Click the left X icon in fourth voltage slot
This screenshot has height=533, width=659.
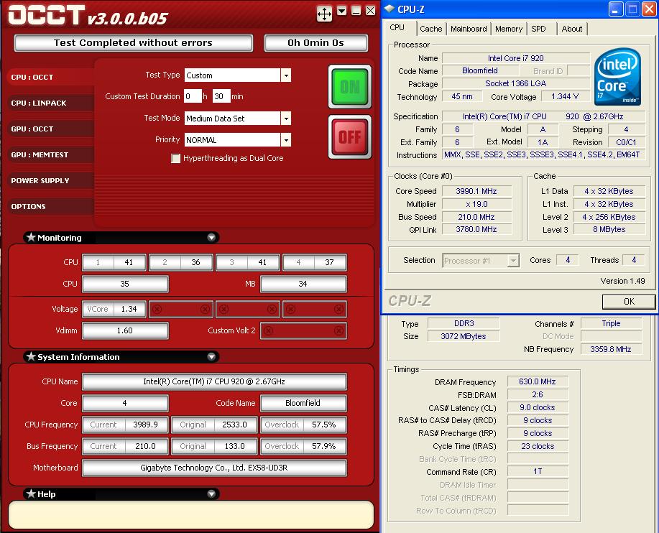coord(291,309)
